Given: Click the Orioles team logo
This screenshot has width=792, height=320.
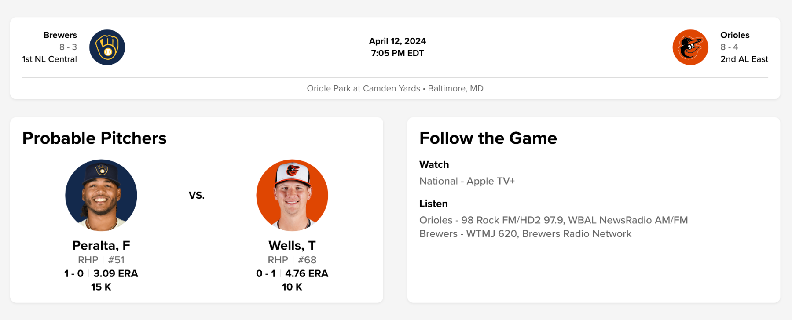Looking at the screenshot, I should pos(690,47).
